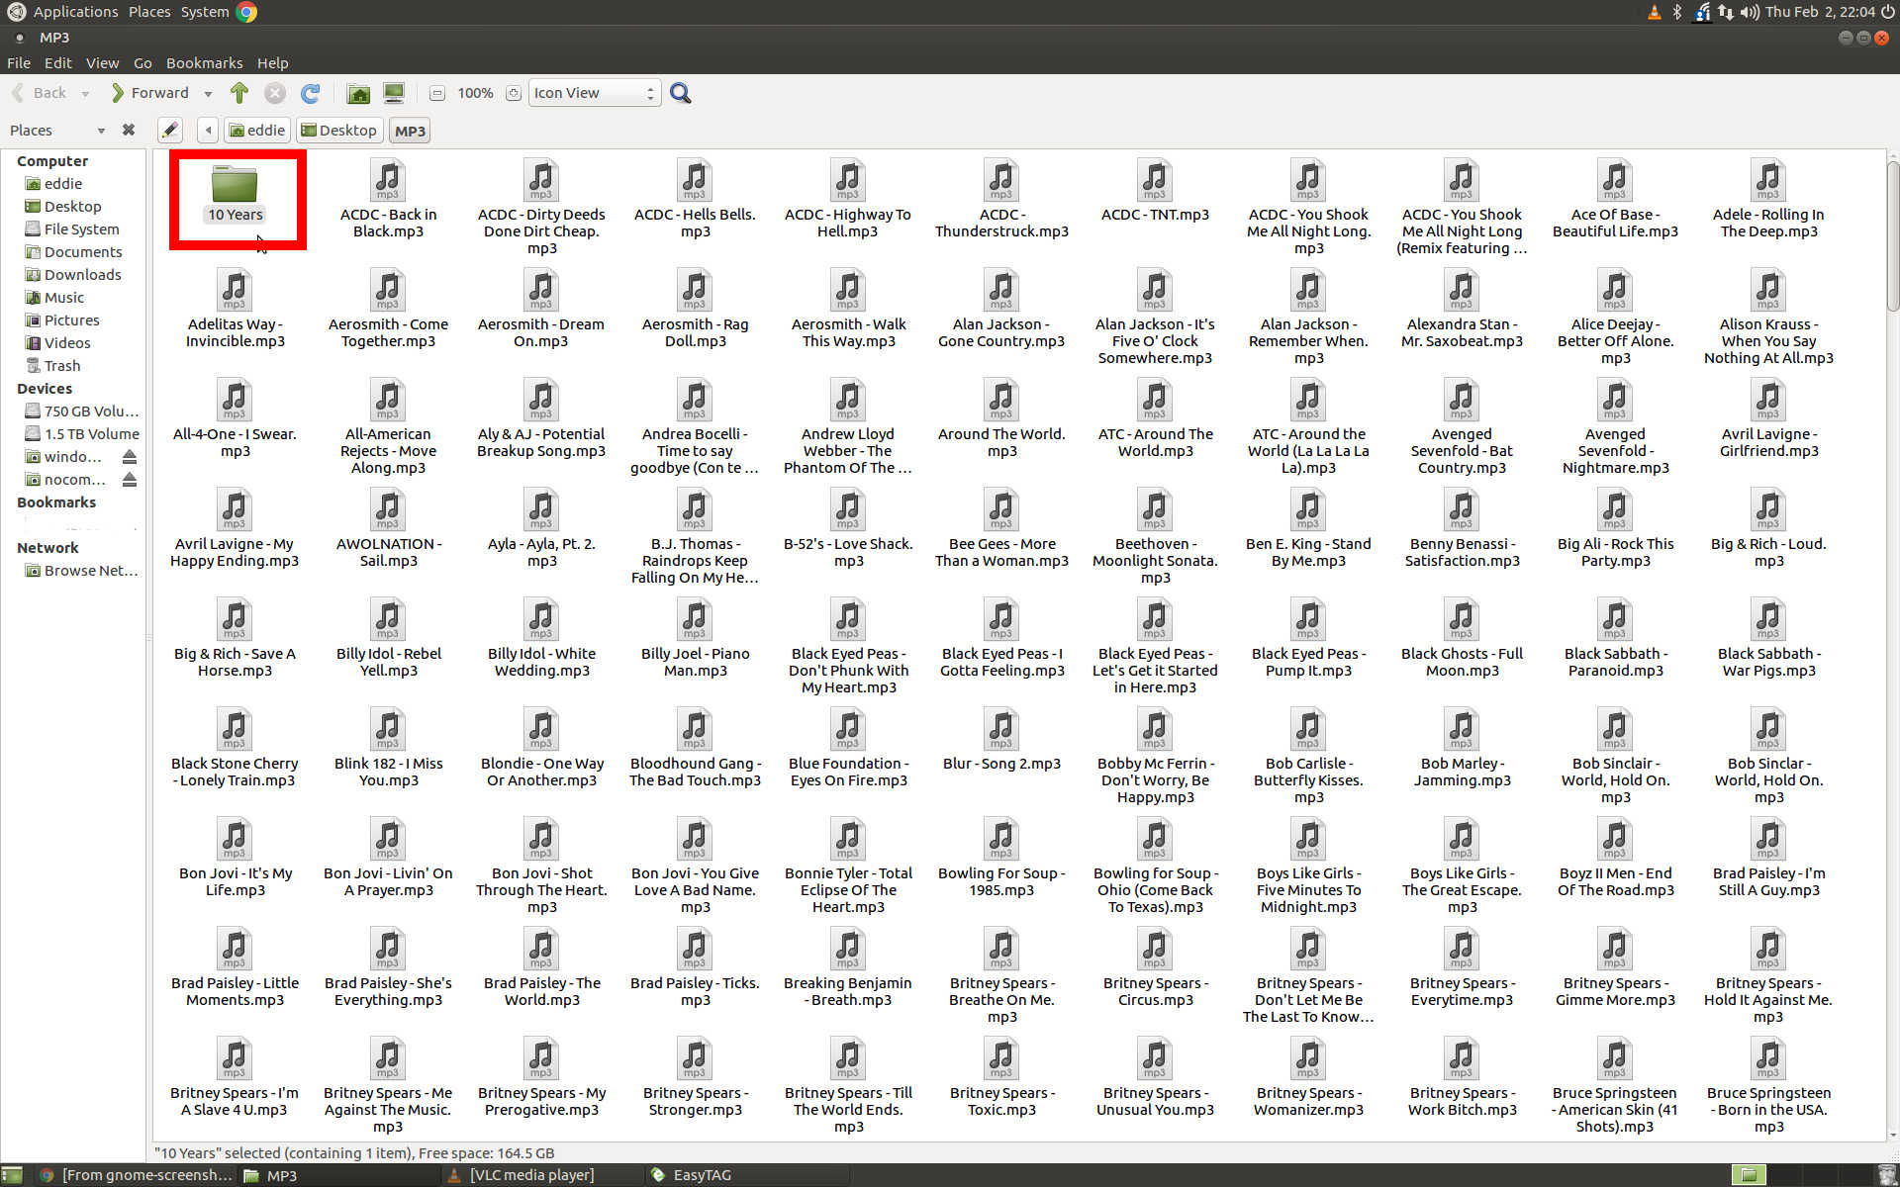The image size is (1900, 1187).
Task: Launch Chrome from the top panel icon
Action: pyautogui.click(x=247, y=12)
